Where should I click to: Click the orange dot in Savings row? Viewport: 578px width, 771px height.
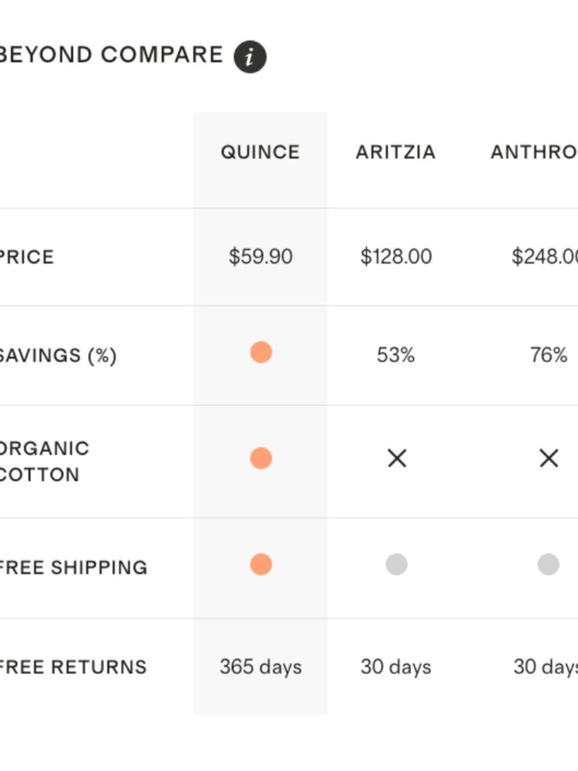261,352
